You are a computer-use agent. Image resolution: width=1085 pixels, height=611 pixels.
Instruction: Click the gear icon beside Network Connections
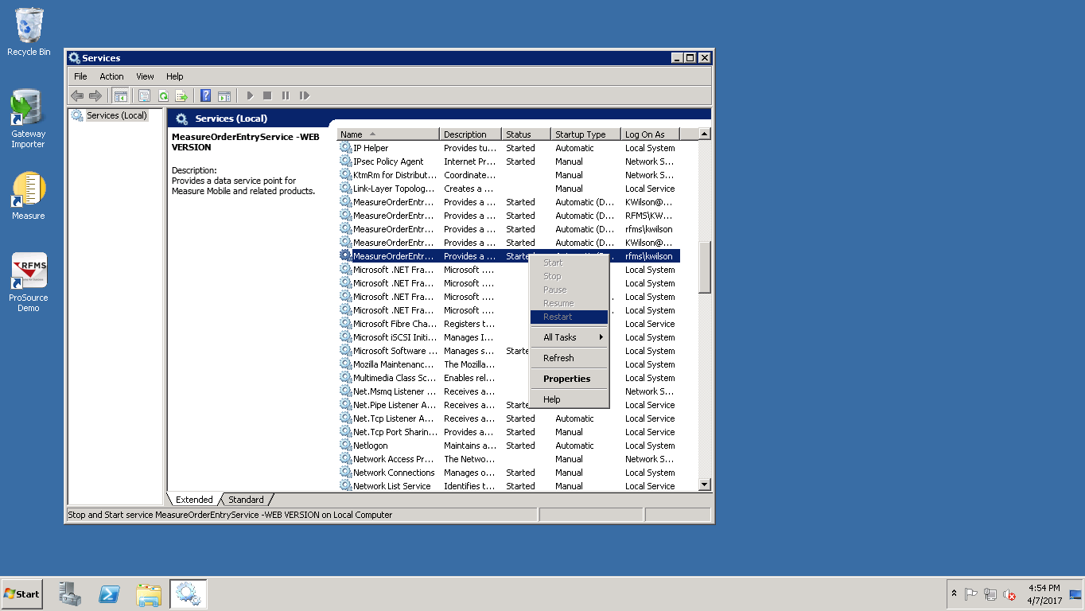pyautogui.click(x=345, y=473)
